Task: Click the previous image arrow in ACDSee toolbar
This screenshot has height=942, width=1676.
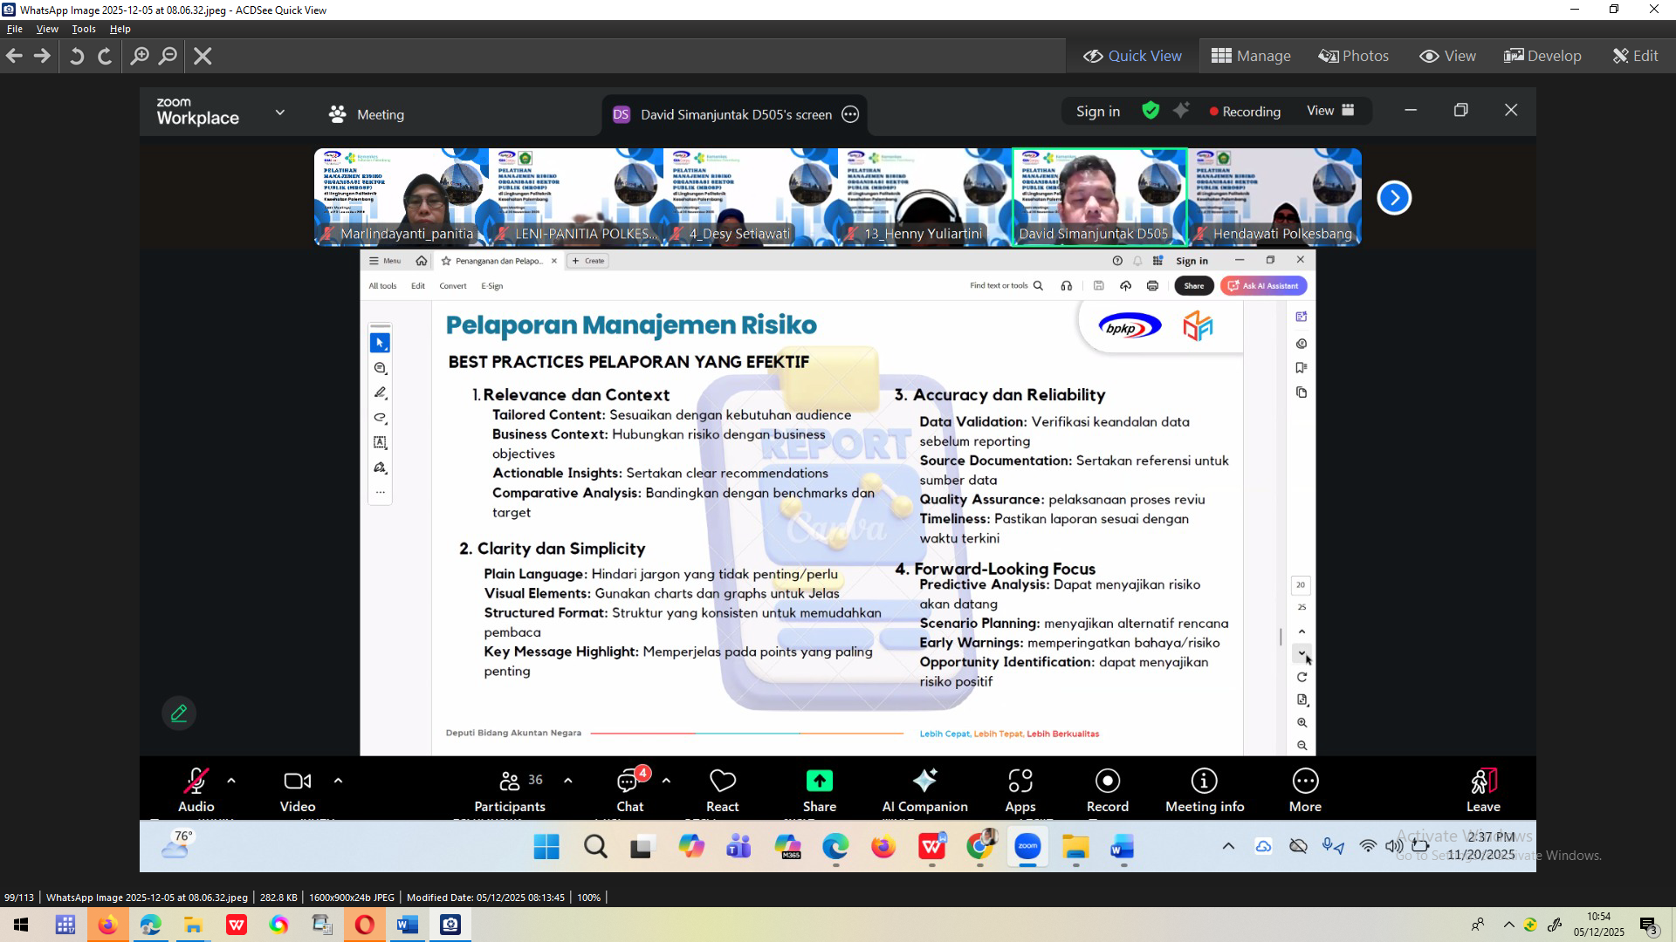Action: coord(14,56)
